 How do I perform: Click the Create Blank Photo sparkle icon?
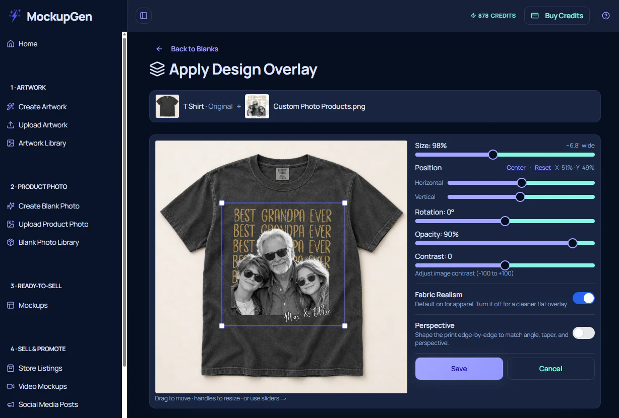pyautogui.click(x=11, y=206)
